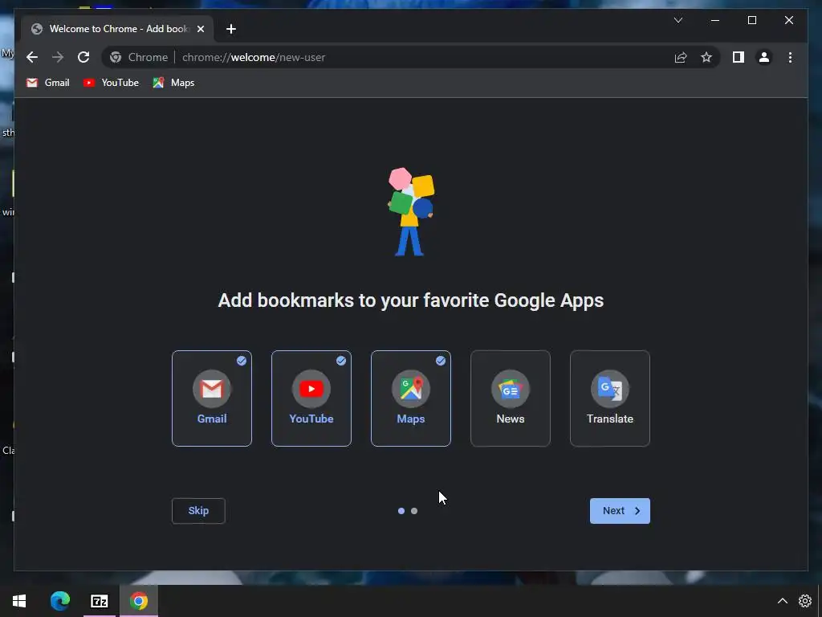This screenshot has width=822, height=617.
Task: Click the forward navigation arrow
Action: point(58,57)
